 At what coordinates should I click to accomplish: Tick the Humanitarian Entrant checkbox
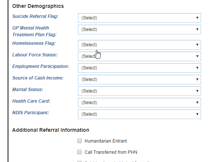coord(79,141)
